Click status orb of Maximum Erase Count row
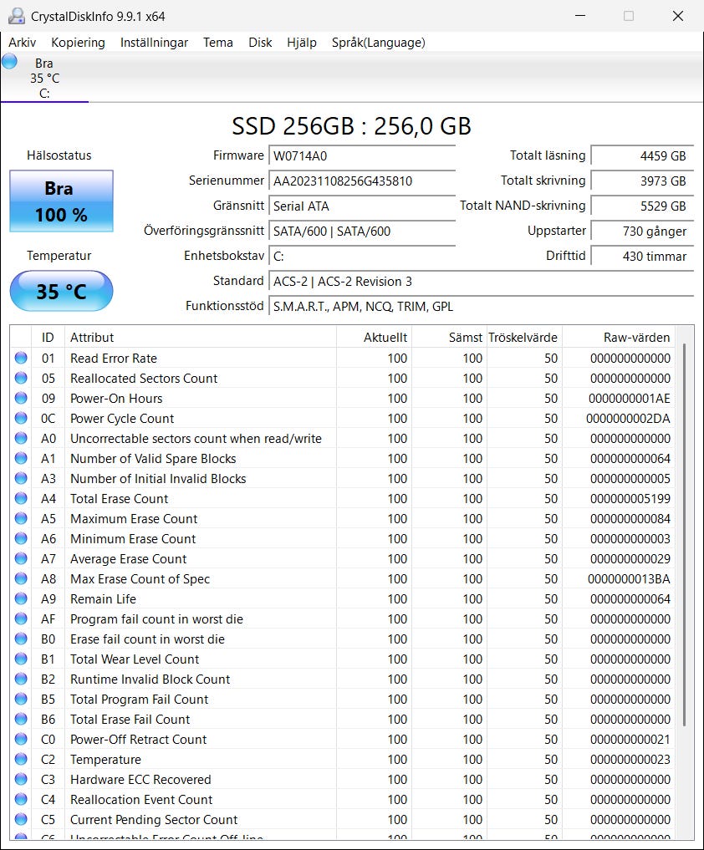 click(21, 518)
